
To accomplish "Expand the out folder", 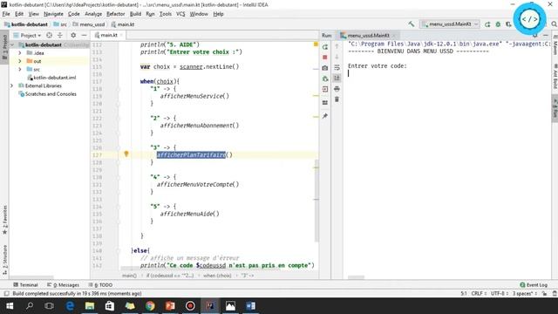I will click(x=20, y=61).
